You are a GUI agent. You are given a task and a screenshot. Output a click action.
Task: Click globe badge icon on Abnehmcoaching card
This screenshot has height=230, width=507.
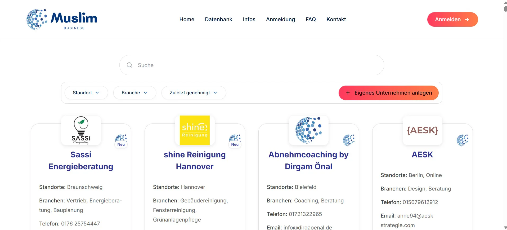349,140
